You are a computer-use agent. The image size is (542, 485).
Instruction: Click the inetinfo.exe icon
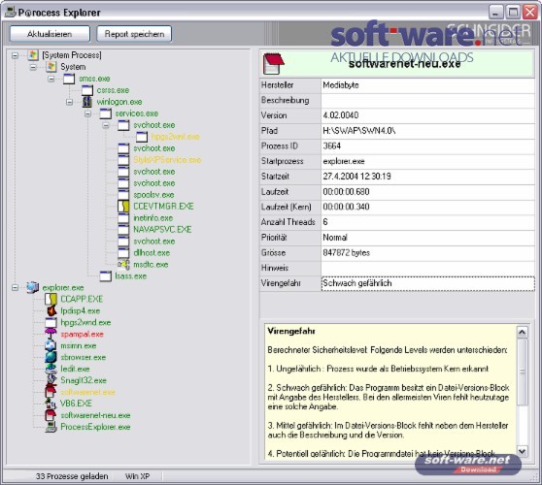(123, 218)
